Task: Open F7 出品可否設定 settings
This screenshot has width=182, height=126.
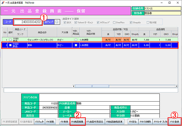Action: (x=95, y=121)
